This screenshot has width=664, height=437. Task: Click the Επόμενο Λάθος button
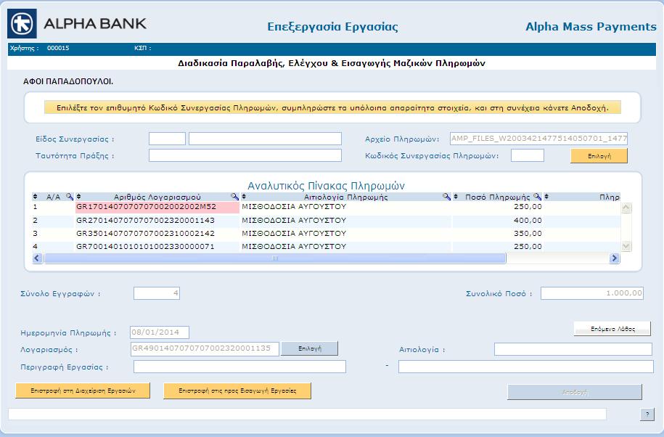point(612,329)
